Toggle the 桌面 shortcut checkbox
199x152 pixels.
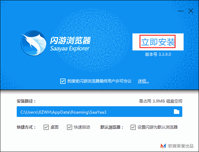tap(46, 127)
